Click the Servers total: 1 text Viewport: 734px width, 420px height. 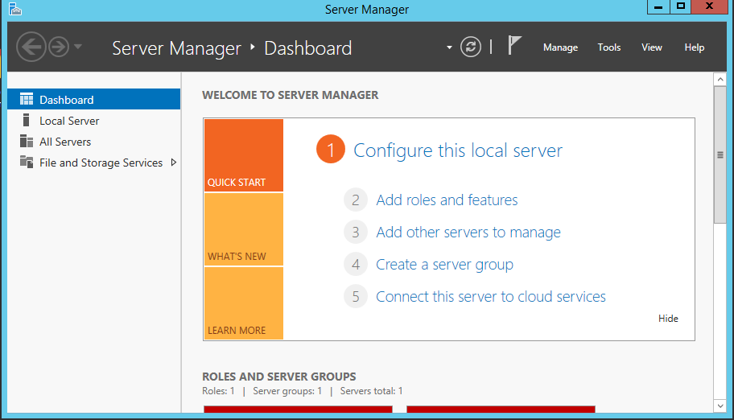(x=371, y=391)
